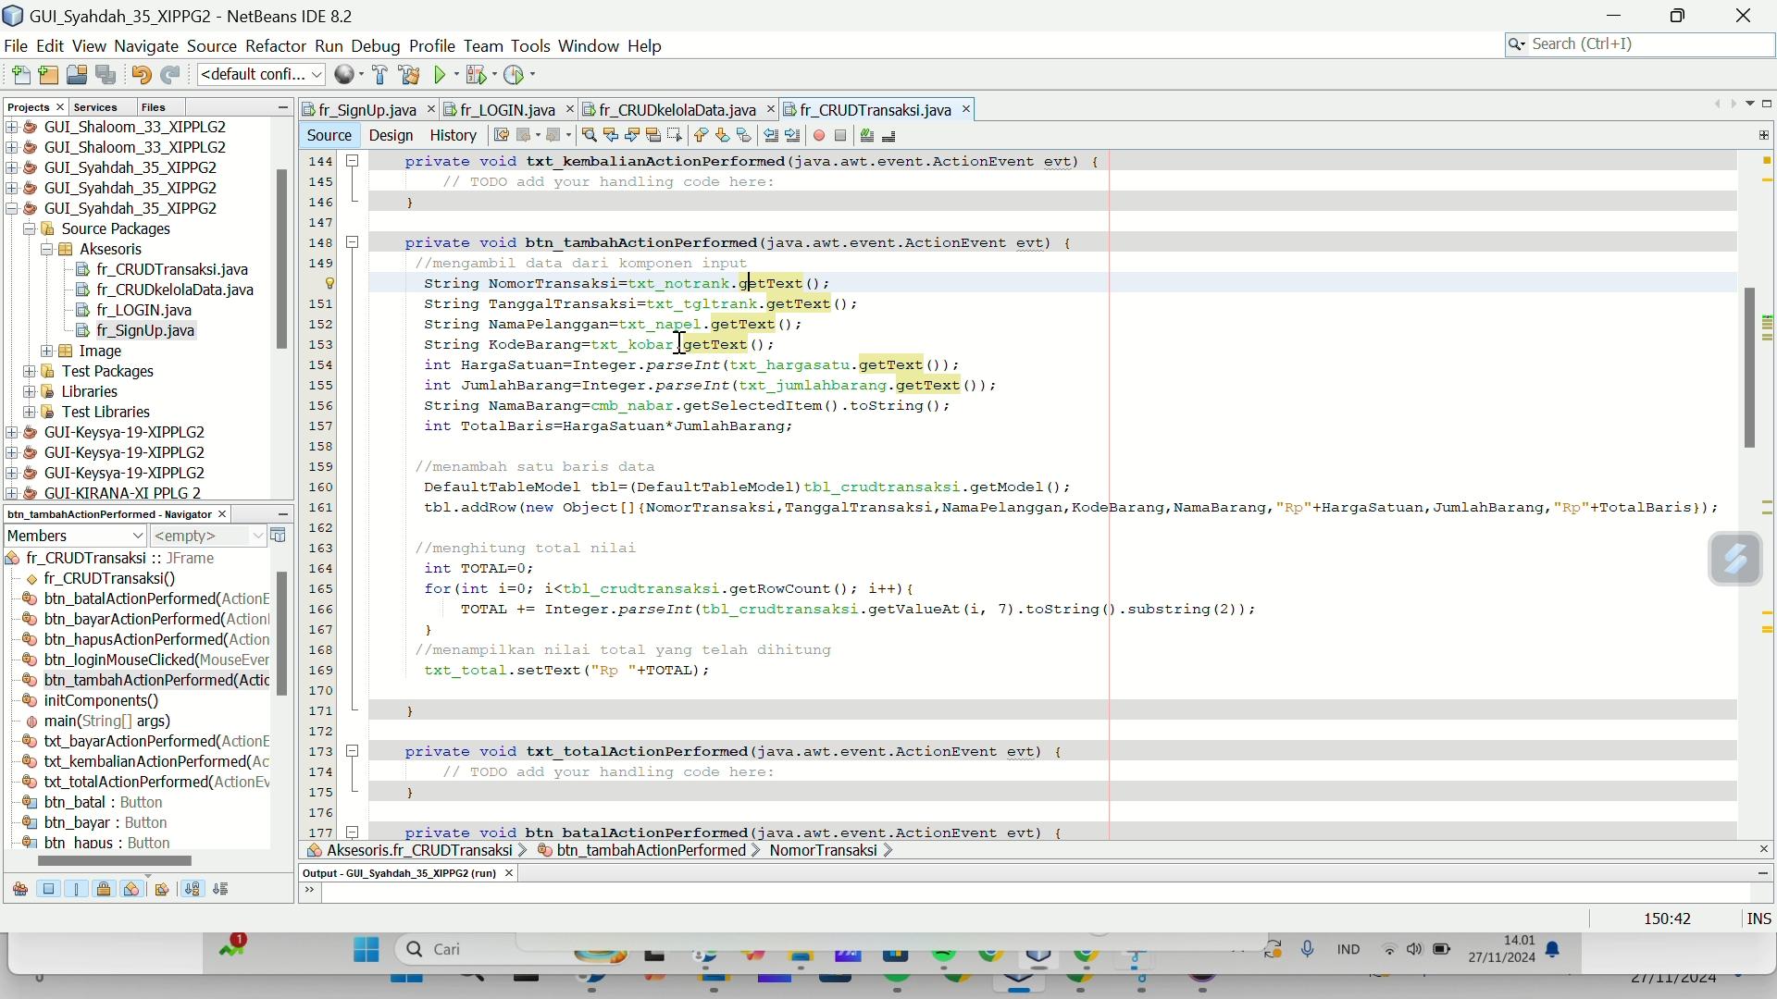Viewport: 1777px width, 999px height.
Task: Toggle Show Inherited Members in Navigator
Action: coord(20,890)
